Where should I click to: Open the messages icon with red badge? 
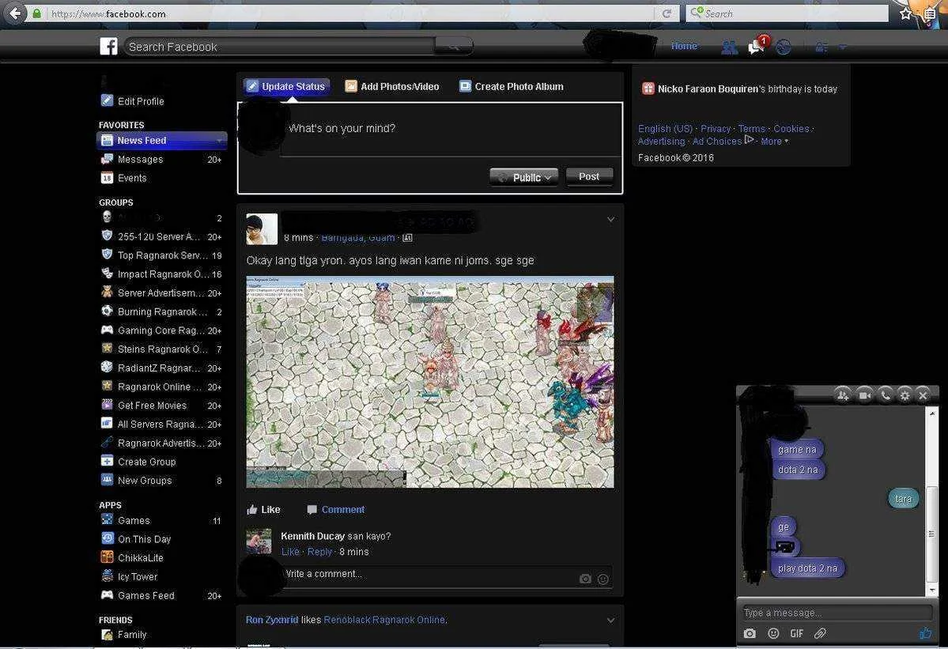[x=757, y=46]
